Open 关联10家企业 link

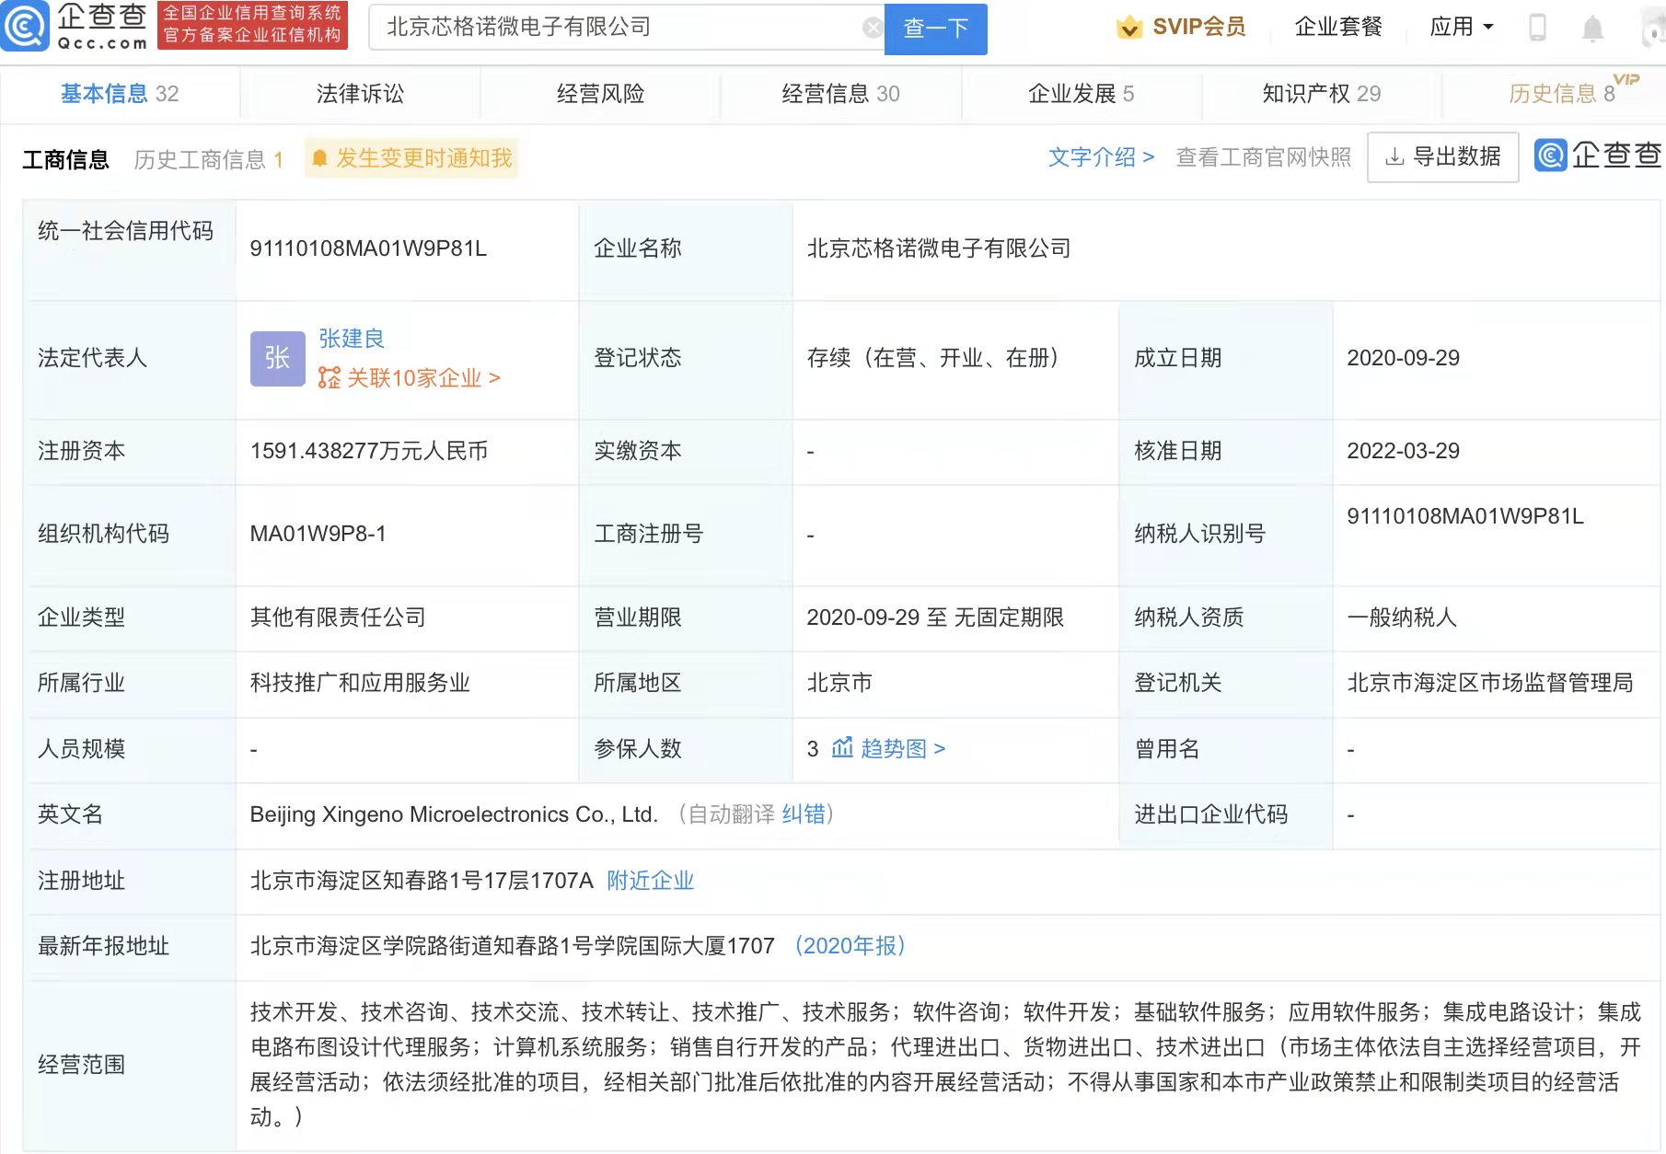(x=410, y=377)
